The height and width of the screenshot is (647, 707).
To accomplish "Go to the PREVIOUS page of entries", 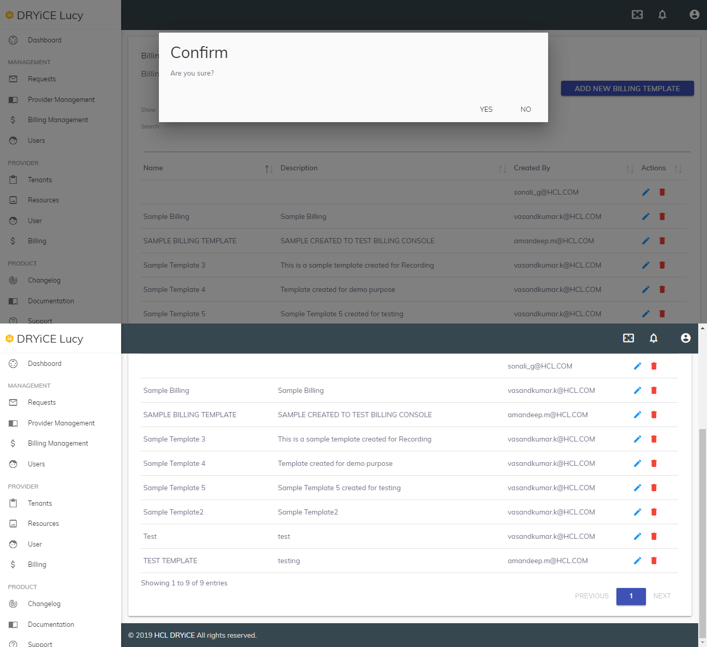I will 592,596.
